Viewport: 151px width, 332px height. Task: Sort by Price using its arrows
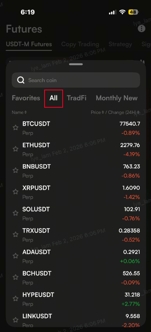(103, 112)
